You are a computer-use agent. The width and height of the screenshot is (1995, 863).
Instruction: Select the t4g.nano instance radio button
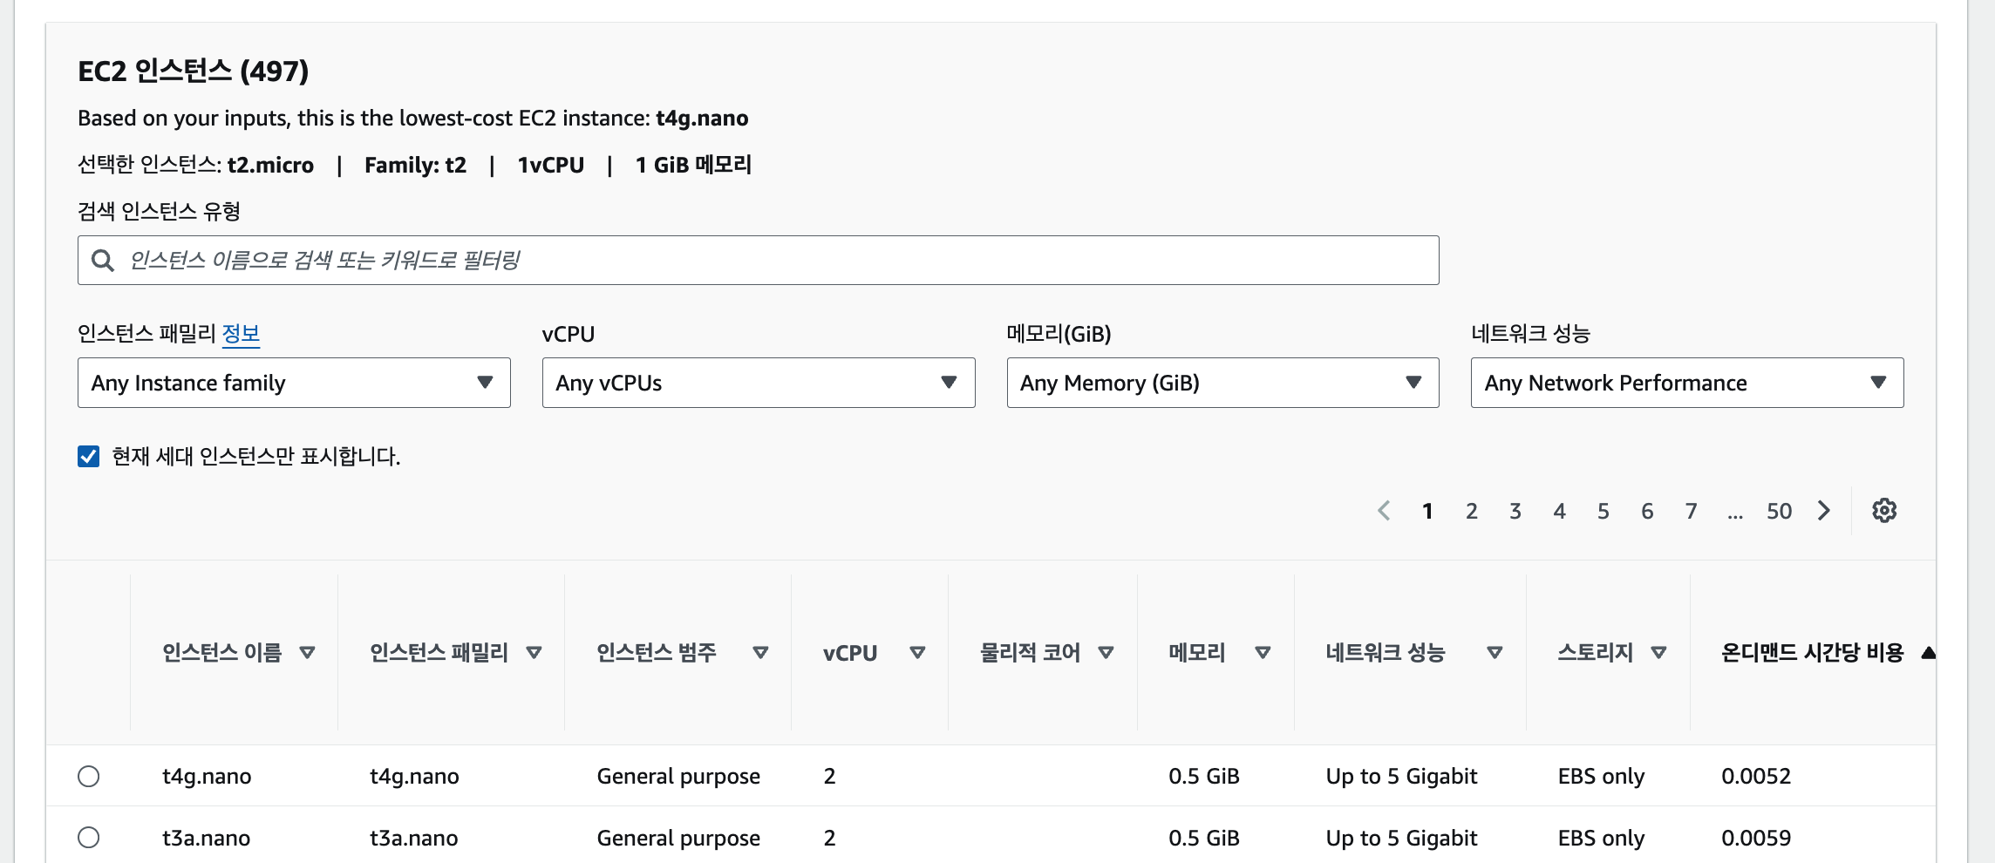[89, 776]
